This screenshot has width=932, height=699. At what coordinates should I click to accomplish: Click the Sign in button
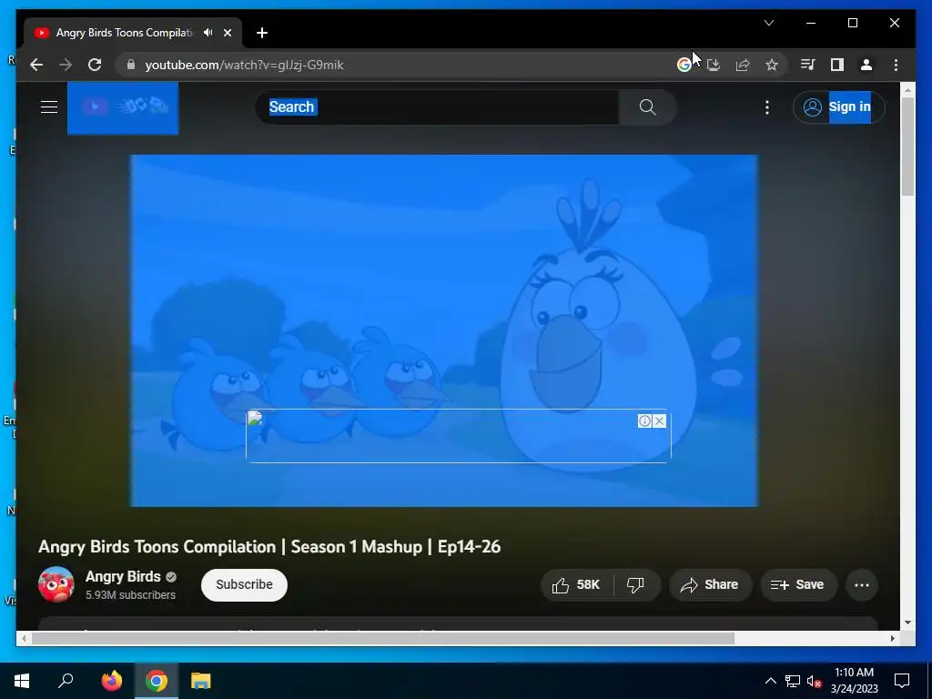coord(838,107)
